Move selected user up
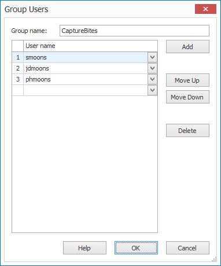 (x=187, y=80)
